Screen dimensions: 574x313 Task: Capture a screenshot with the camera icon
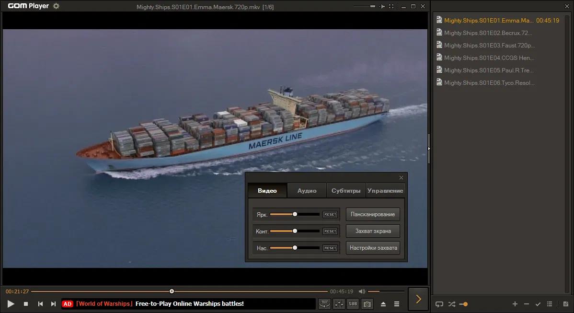367,304
